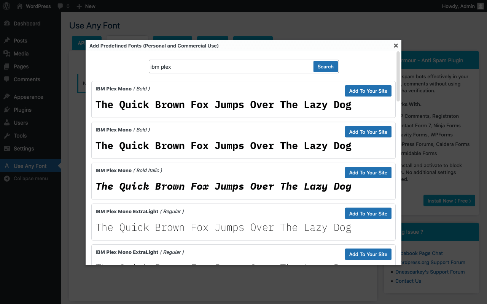Click the Pages icon in sidebar
Image resolution: width=487 pixels, height=304 pixels.
(7, 66)
